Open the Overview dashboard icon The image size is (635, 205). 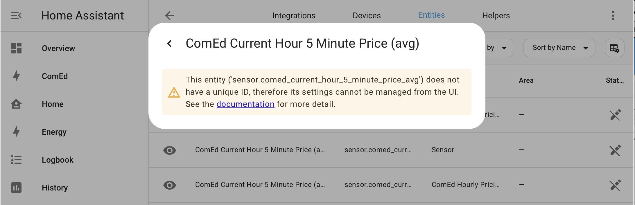pyautogui.click(x=16, y=48)
